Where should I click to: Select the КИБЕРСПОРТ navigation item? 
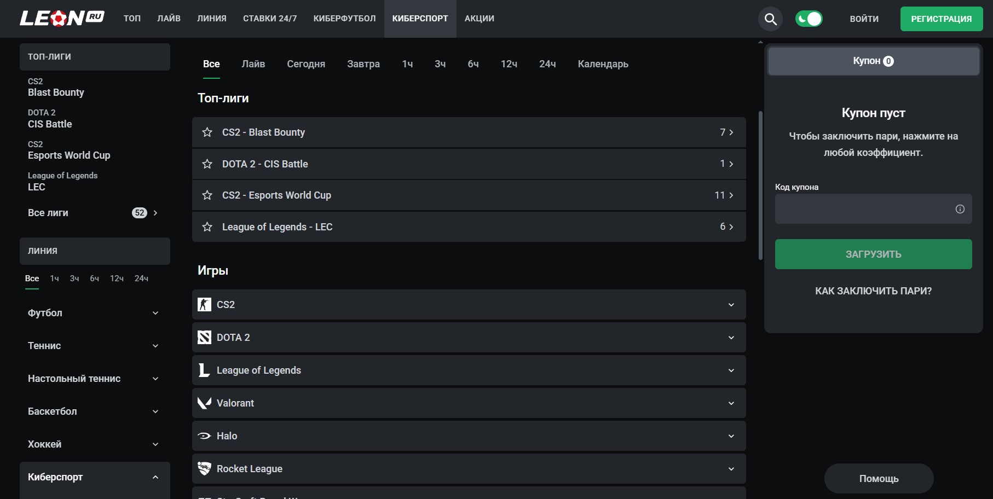click(x=420, y=19)
